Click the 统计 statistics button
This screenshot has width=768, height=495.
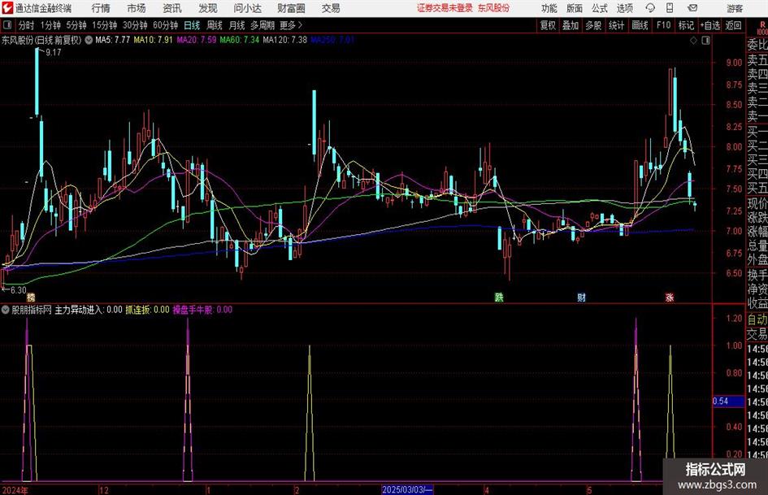(616, 25)
